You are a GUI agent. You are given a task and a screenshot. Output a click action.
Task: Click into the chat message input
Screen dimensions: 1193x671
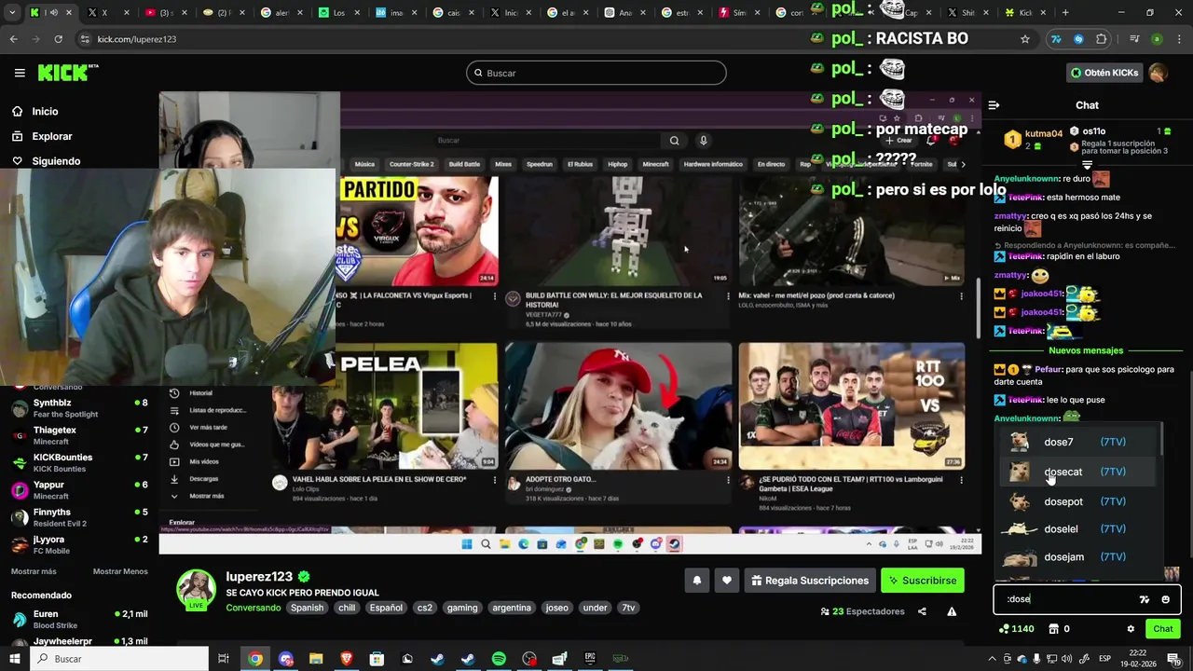point(1067,599)
